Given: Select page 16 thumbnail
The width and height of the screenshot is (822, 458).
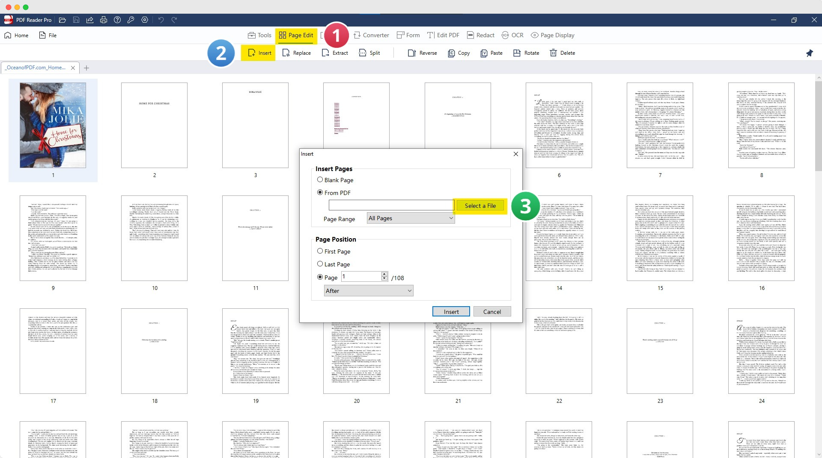Looking at the screenshot, I should [x=761, y=238].
